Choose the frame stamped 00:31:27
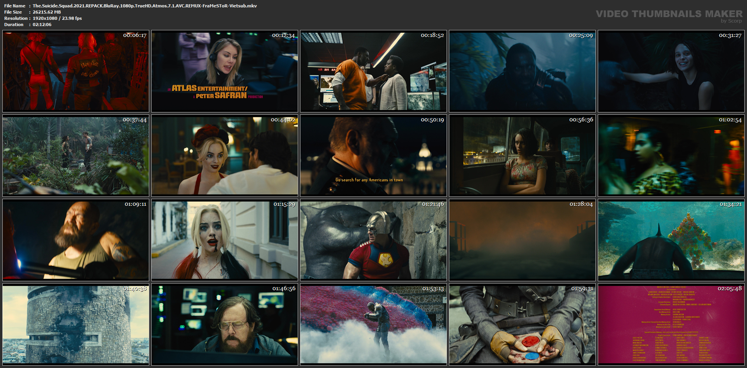This screenshot has height=368, width=747. [671, 71]
